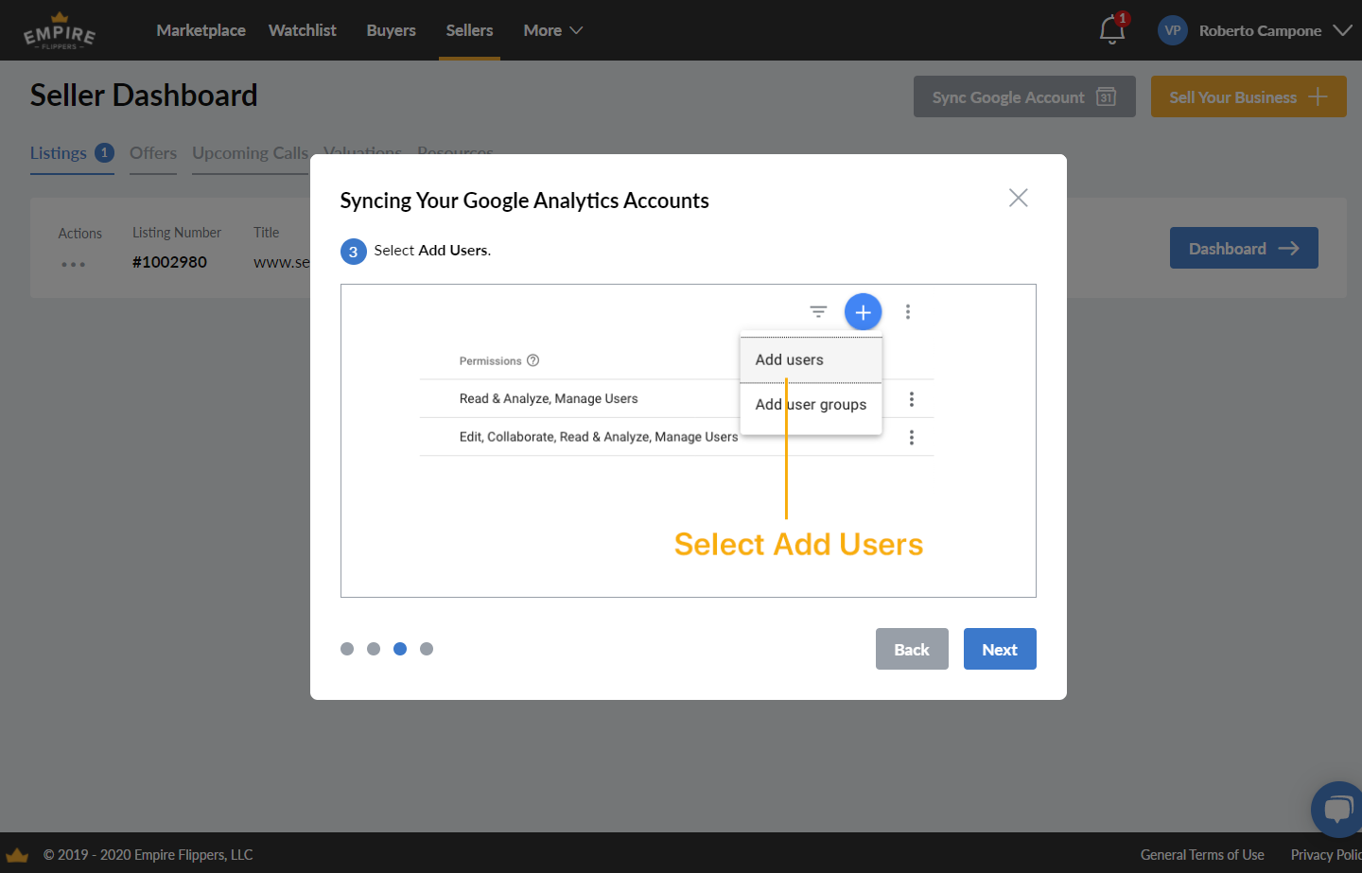Expand the Roberto Campone account menu
Screen dimensions: 1362x873
tap(1342, 30)
